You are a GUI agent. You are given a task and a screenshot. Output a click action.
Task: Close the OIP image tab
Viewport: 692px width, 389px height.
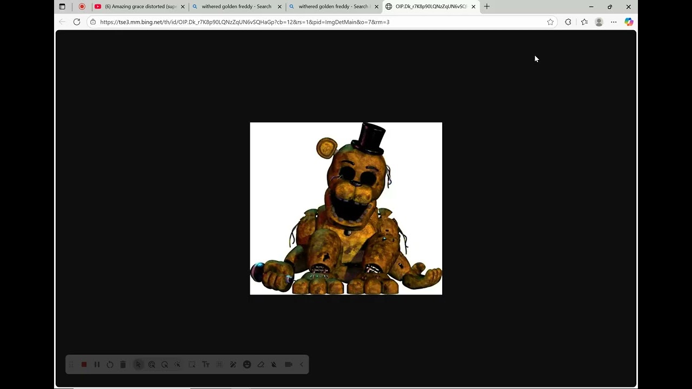coord(474,6)
